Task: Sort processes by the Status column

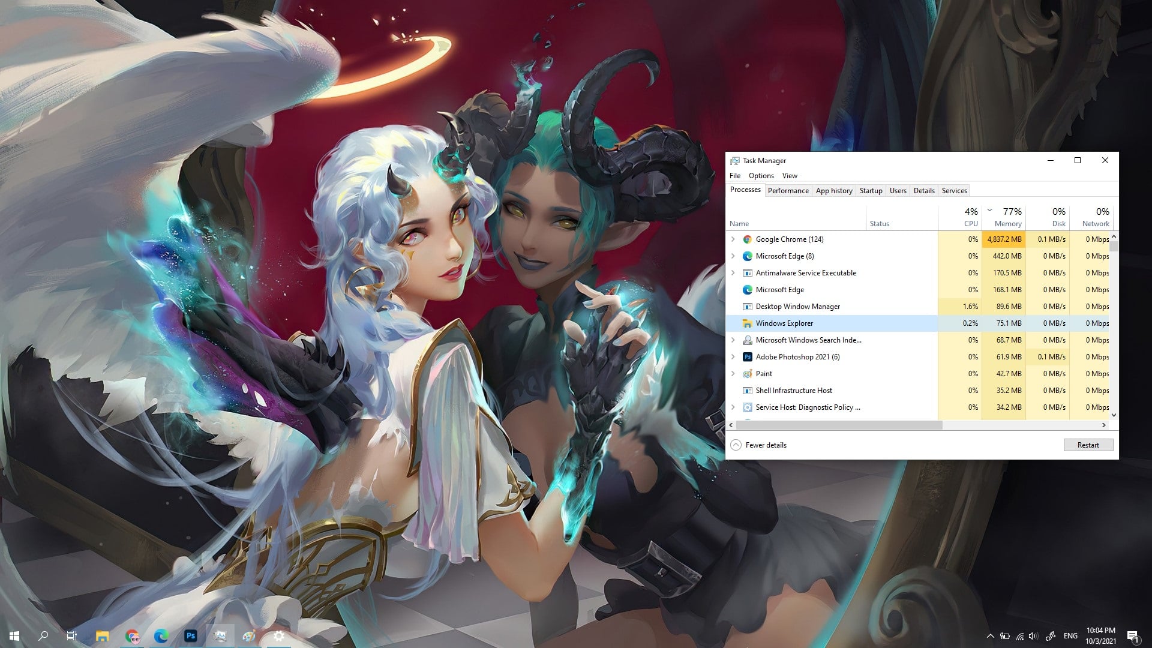Action: pos(902,218)
